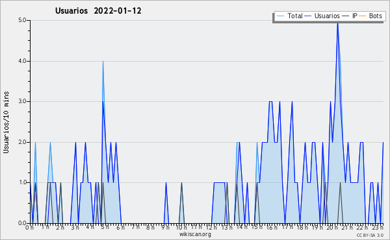Click the '5 h' x-axis label
This screenshot has width=390, height=240.
[x=105, y=227]
